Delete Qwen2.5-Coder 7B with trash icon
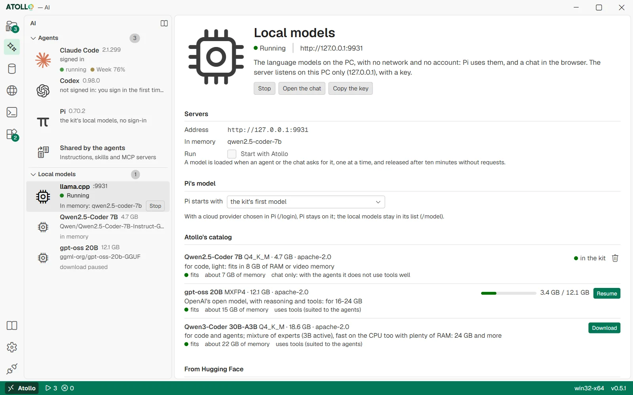The width and height of the screenshot is (633, 395). 615,258
